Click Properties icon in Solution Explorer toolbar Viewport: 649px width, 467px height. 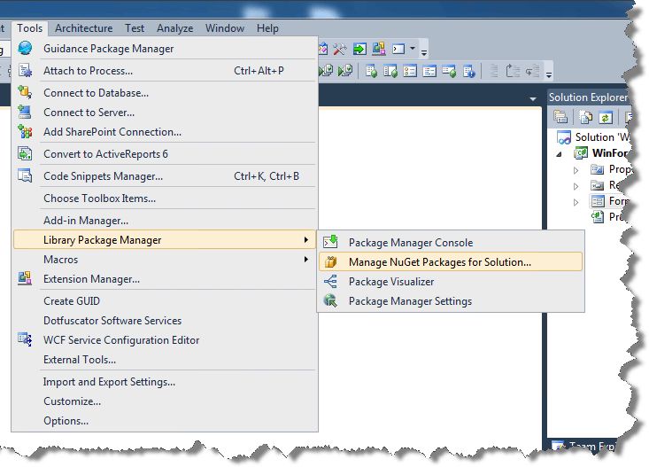tap(560, 117)
